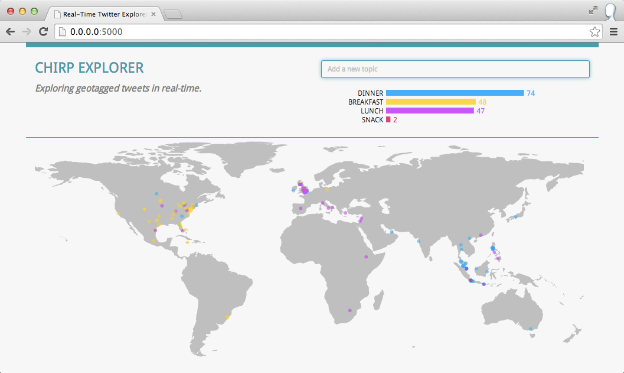The image size is (624, 373).
Task: Click the snack count 2
Action: coord(395,119)
